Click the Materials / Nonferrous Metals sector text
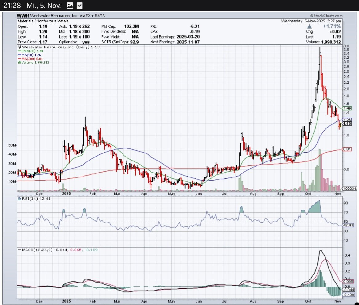Screen dimensions: 359x305 pos(38,21)
